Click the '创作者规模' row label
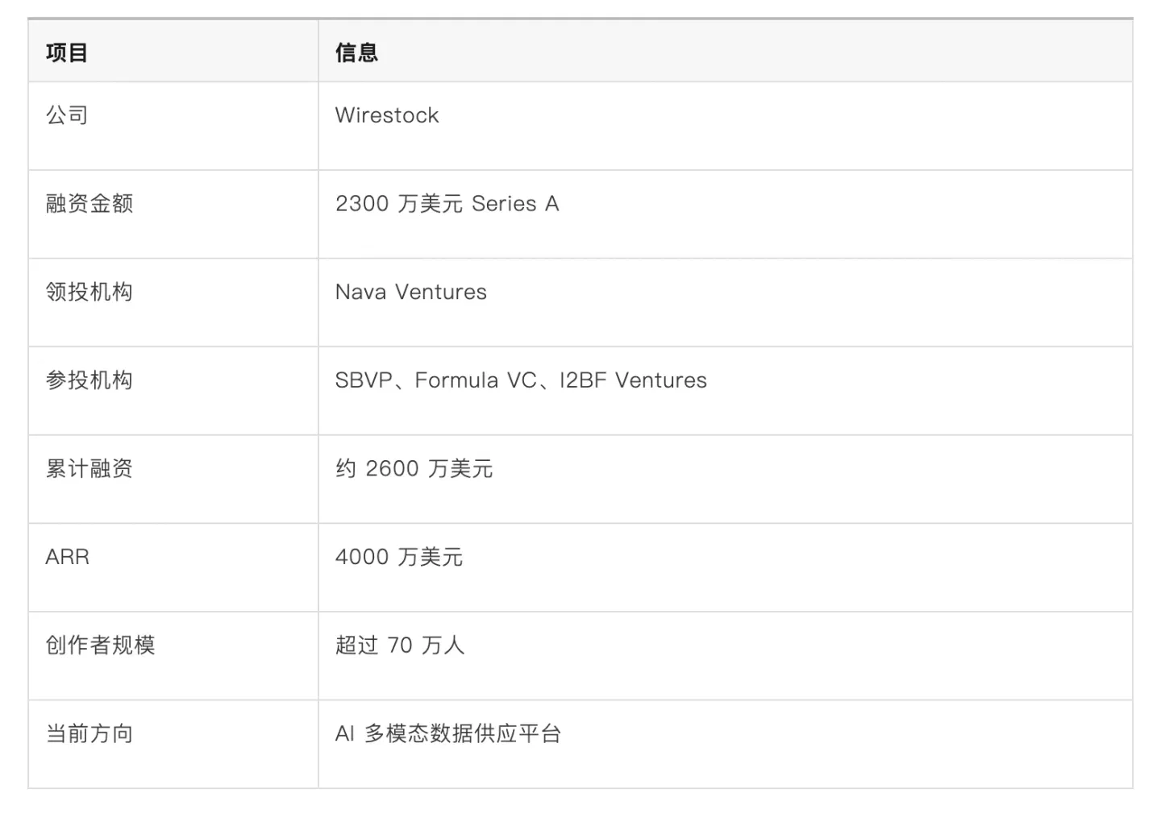 pos(100,645)
